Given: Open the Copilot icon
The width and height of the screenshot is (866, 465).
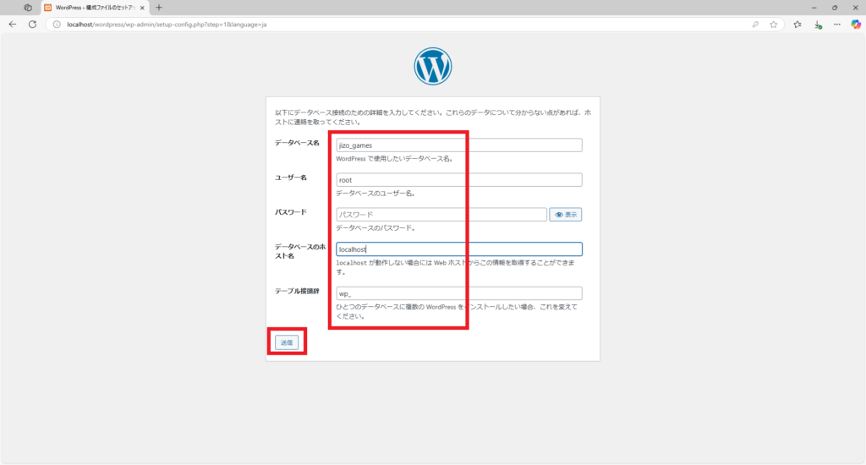Looking at the screenshot, I should click(x=856, y=25).
